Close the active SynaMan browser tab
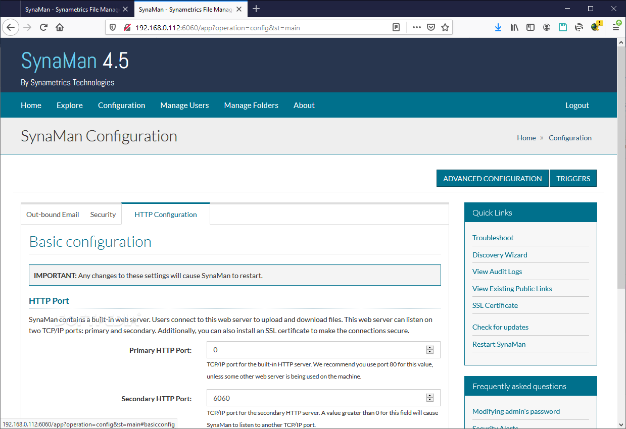 click(x=239, y=9)
